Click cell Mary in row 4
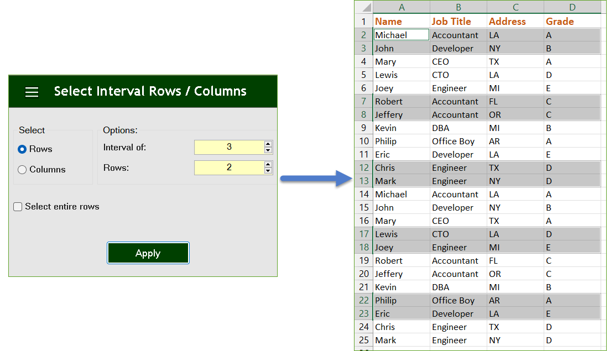 tap(401, 61)
